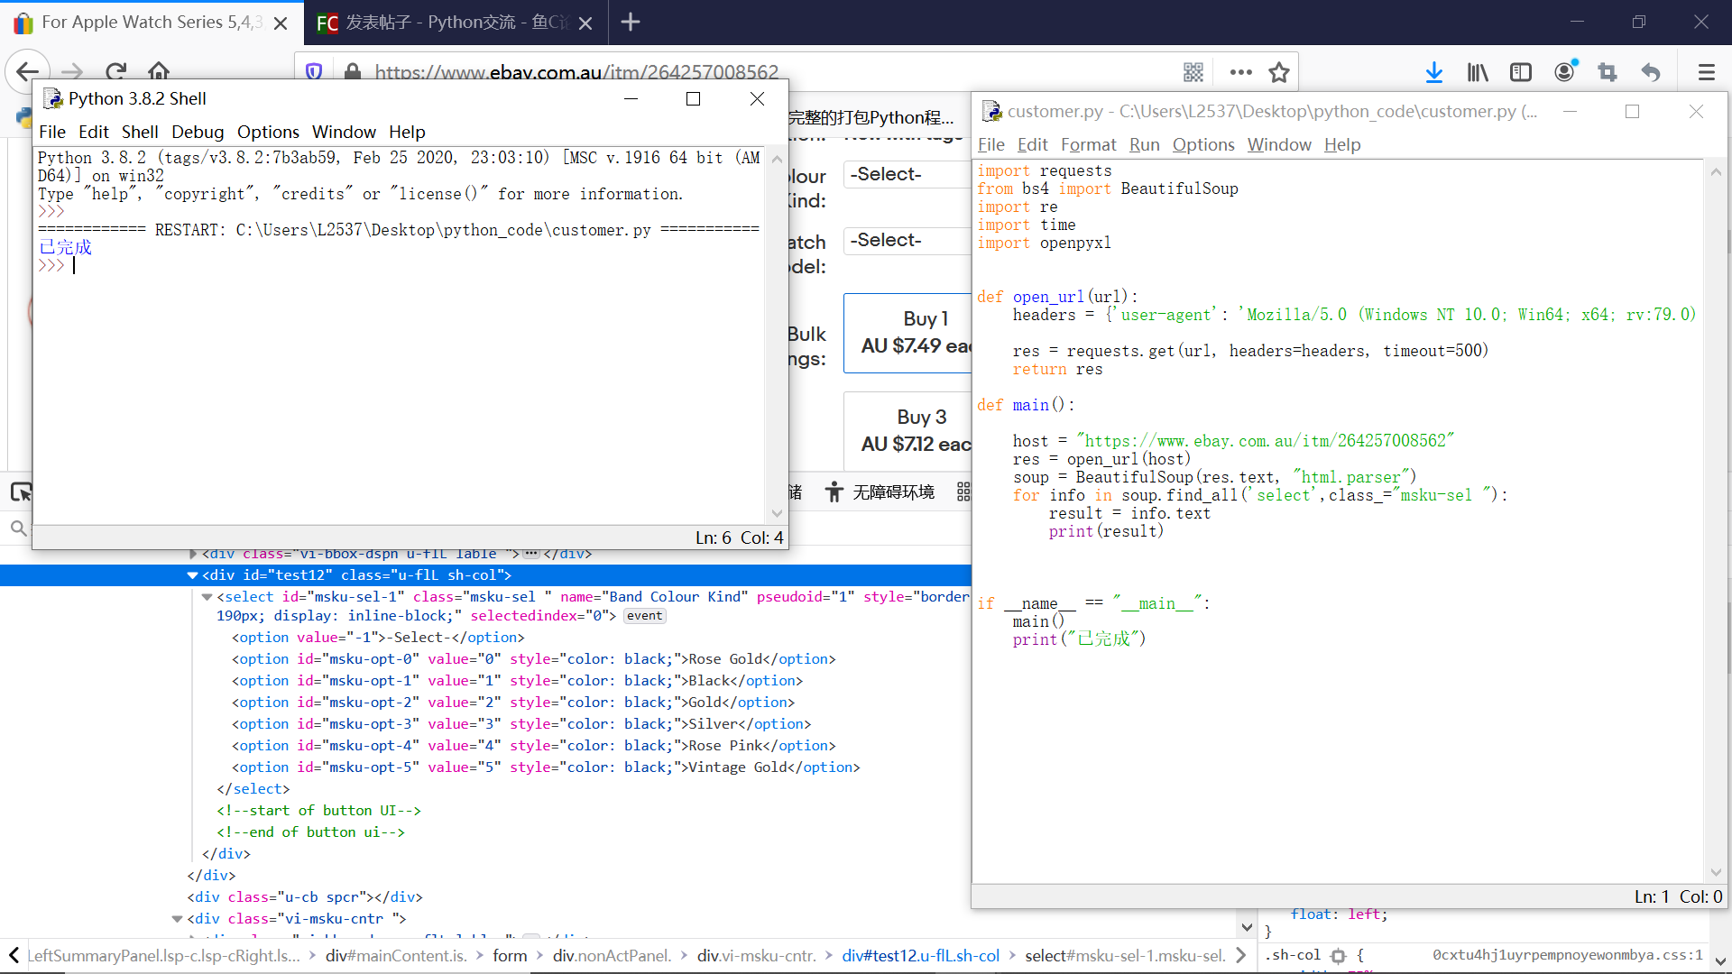Screen dimensions: 1732x974
Task: Bookmark this page with star icon
Action: point(1279,72)
